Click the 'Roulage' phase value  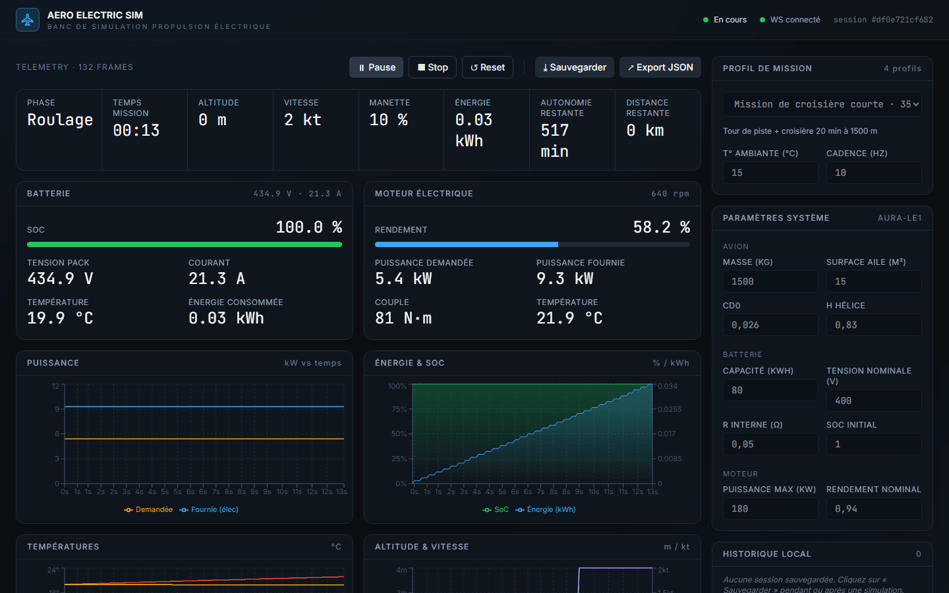(60, 120)
